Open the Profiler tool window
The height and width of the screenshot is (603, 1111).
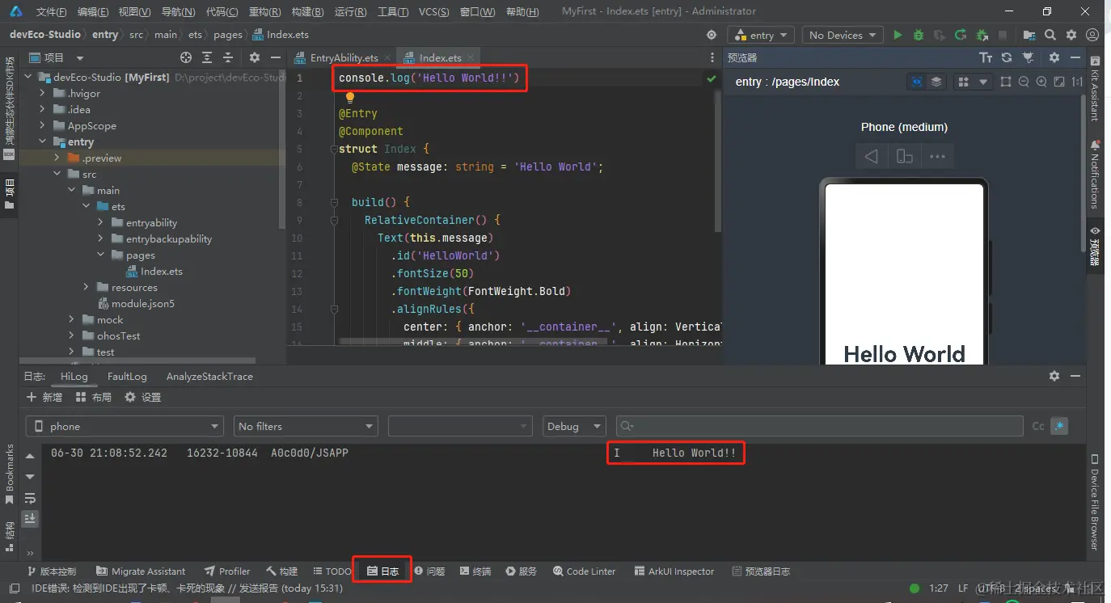[x=226, y=571]
